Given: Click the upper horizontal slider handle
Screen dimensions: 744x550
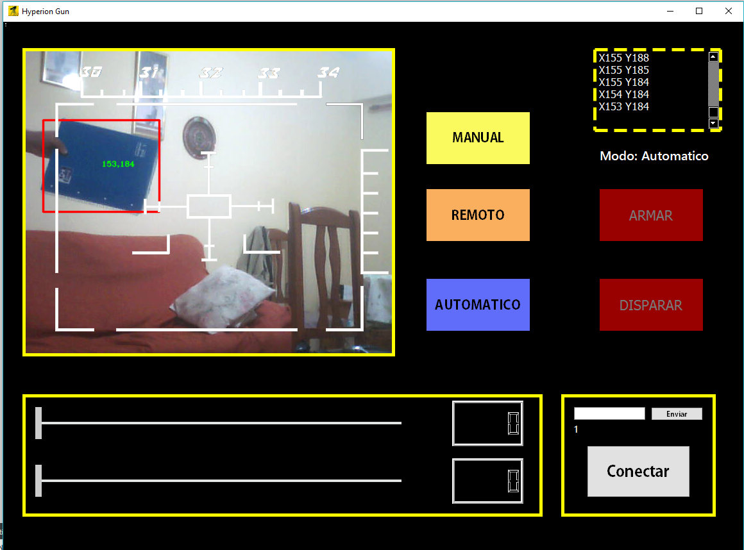Looking at the screenshot, I should [38, 423].
